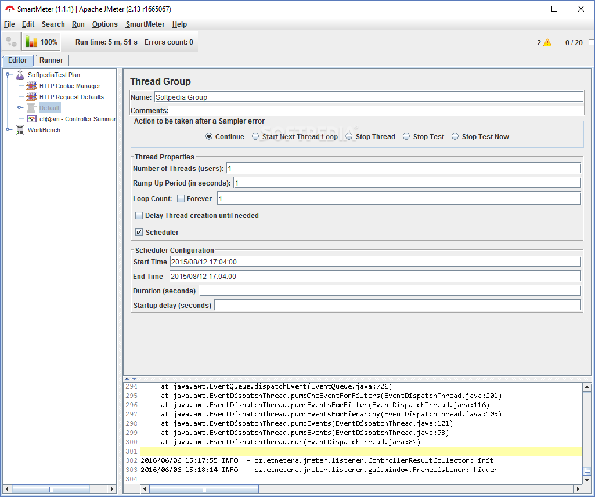Image resolution: width=595 pixels, height=497 pixels.
Task: Open the Help menu
Action: [179, 24]
